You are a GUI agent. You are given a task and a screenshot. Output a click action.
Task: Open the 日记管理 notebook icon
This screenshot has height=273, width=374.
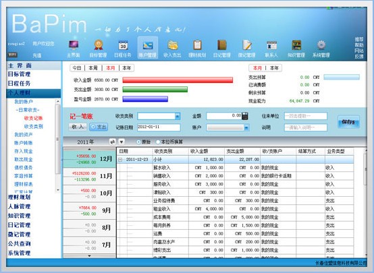(x=222, y=44)
